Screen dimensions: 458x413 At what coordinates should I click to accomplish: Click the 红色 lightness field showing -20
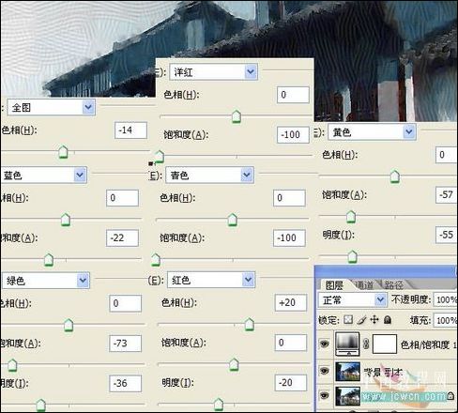coord(291,383)
